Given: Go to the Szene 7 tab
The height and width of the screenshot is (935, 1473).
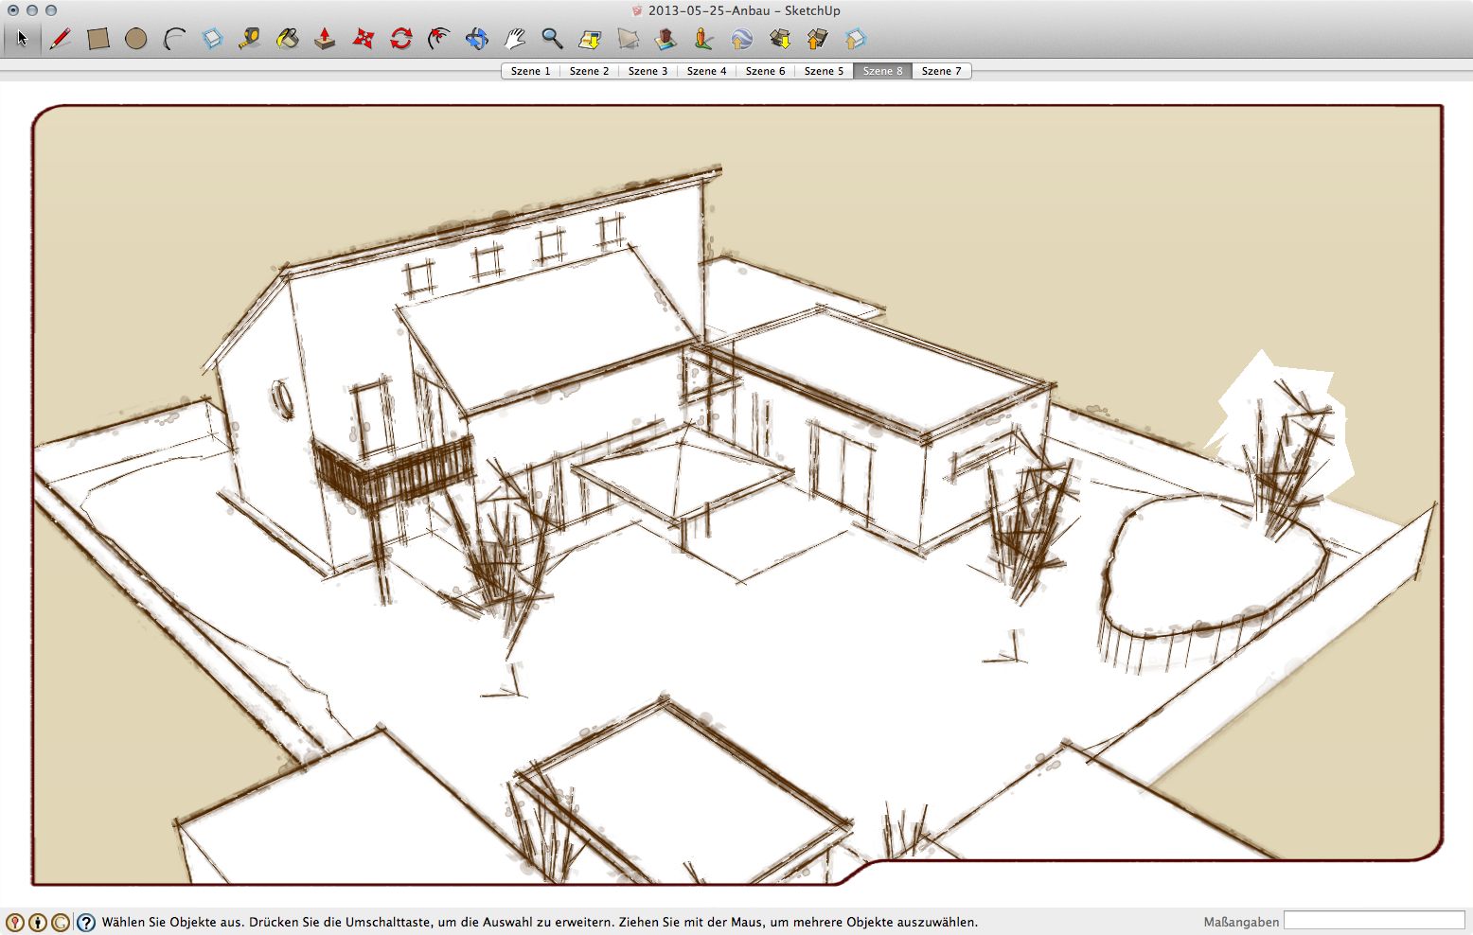Looking at the screenshot, I should point(941,71).
